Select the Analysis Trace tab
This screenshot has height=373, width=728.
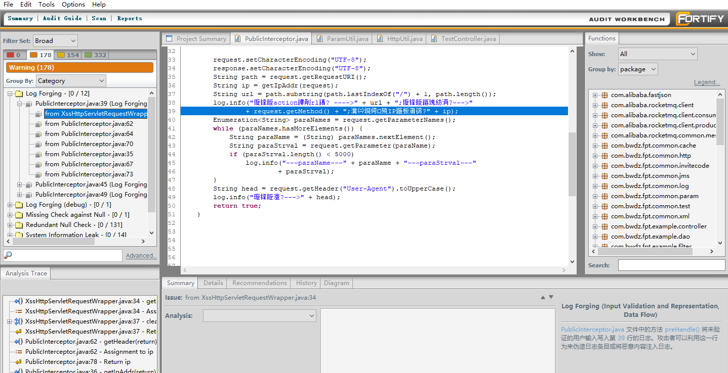(x=26, y=273)
